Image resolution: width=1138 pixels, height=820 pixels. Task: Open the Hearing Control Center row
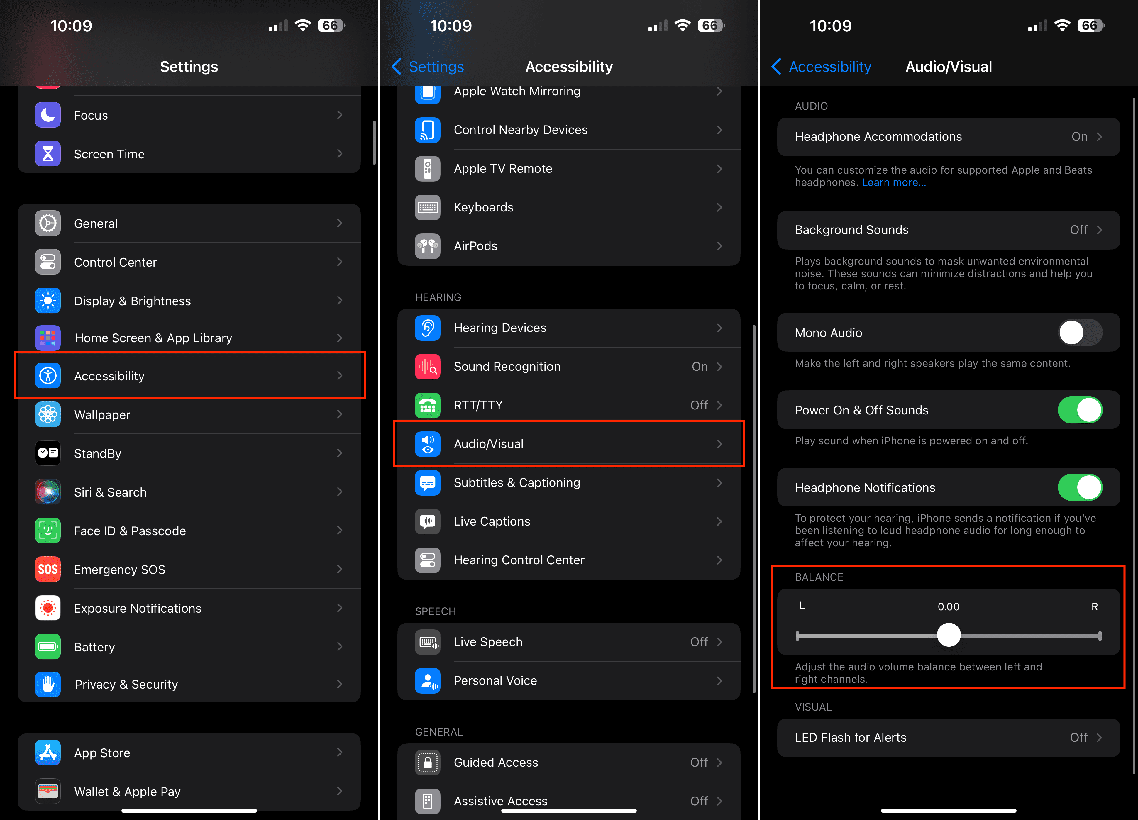pyautogui.click(x=568, y=560)
